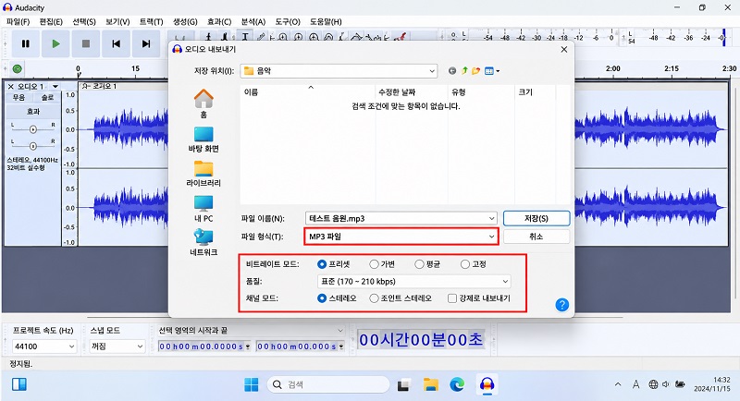Open 네트워크 in the dialog sidebar

[203, 243]
